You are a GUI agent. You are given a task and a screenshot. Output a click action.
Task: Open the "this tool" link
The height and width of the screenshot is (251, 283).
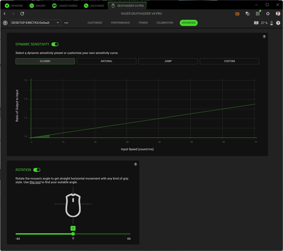35,182
